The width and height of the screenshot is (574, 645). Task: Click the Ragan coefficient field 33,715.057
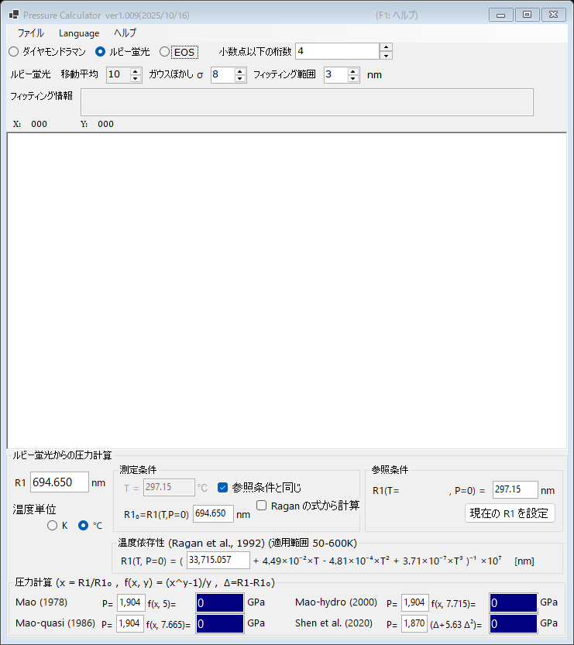pos(218,561)
